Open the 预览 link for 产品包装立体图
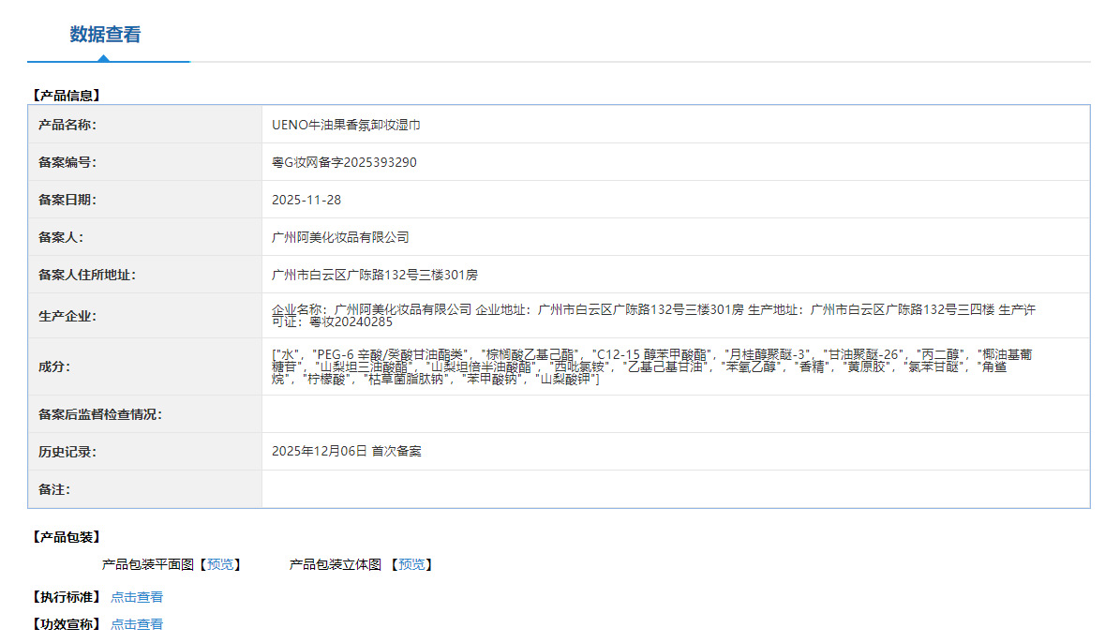The width and height of the screenshot is (1120, 643). [x=412, y=564]
